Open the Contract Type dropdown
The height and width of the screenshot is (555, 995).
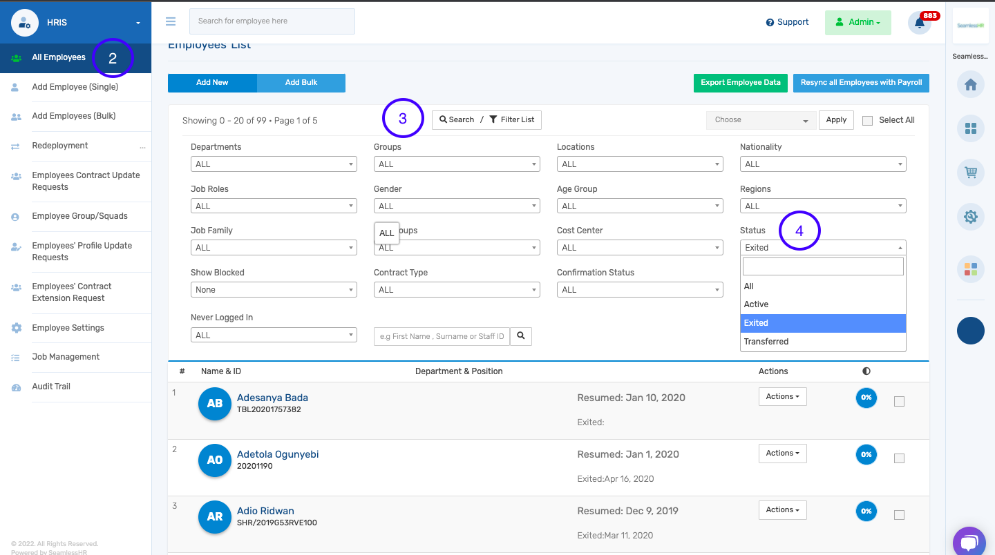coord(457,290)
